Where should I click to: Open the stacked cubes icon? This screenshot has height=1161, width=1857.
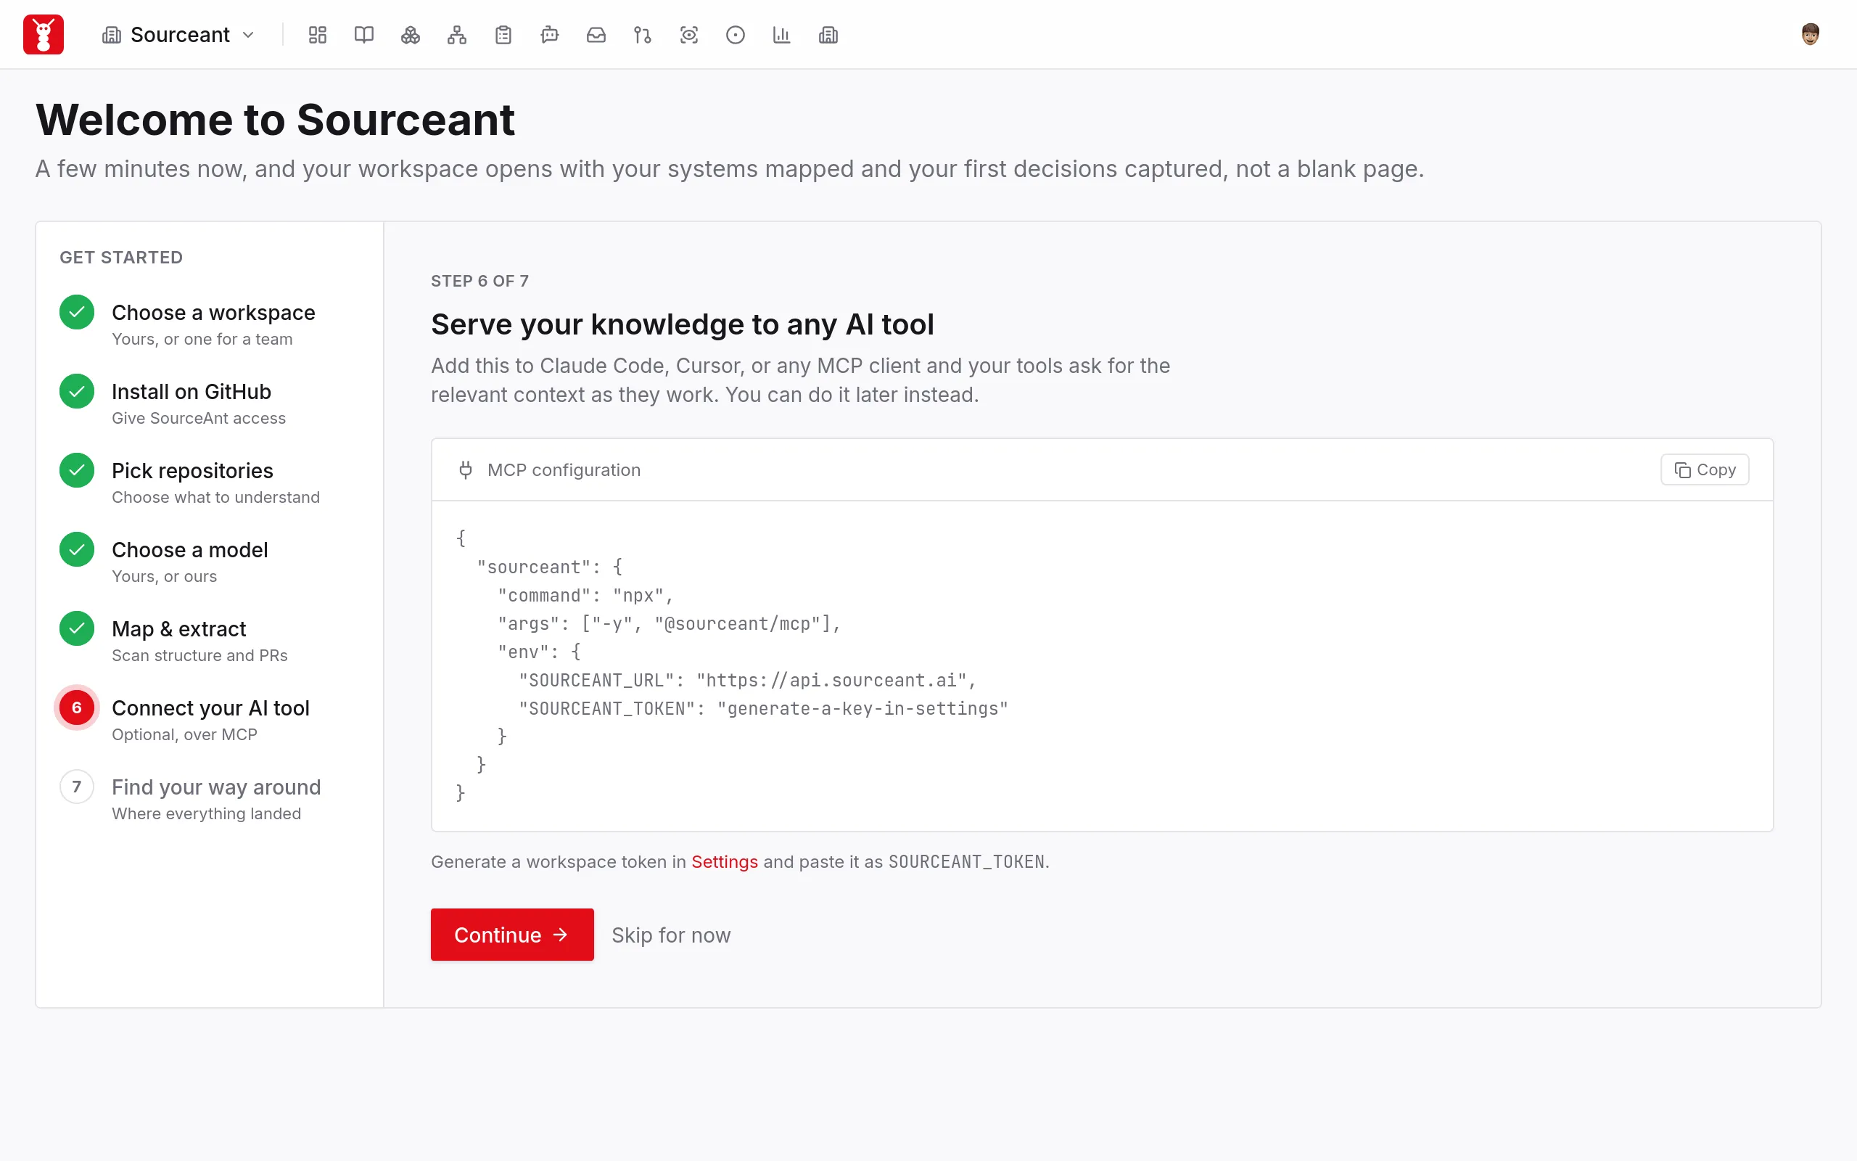tap(411, 35)
